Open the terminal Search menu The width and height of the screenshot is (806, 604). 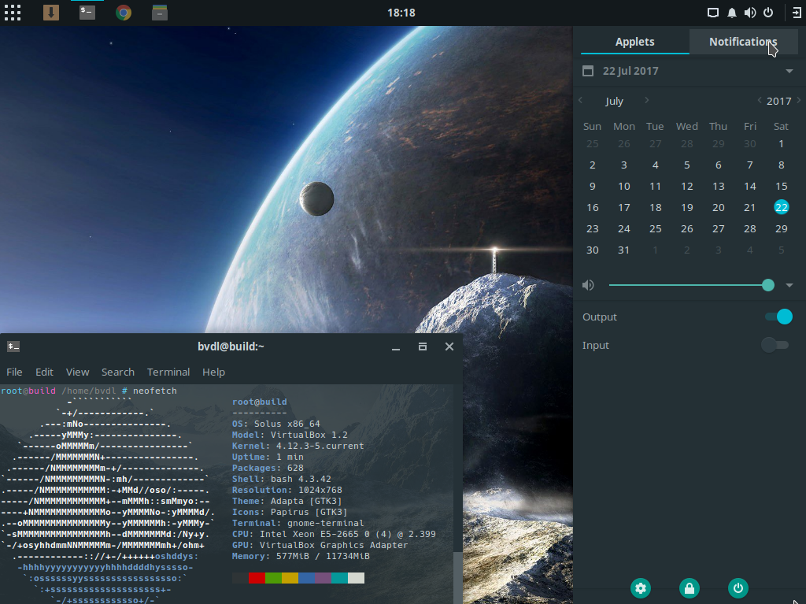[118, 372]
